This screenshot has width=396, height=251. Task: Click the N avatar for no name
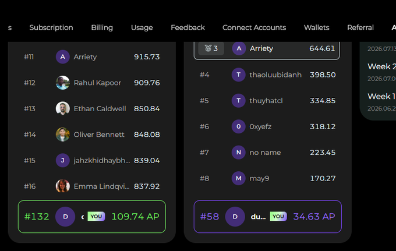coord(239,152)
